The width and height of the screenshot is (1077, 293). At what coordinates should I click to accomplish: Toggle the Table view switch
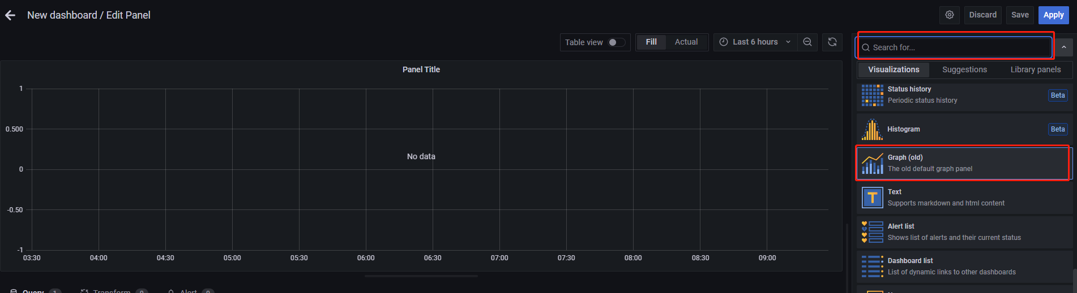(617, 42)
